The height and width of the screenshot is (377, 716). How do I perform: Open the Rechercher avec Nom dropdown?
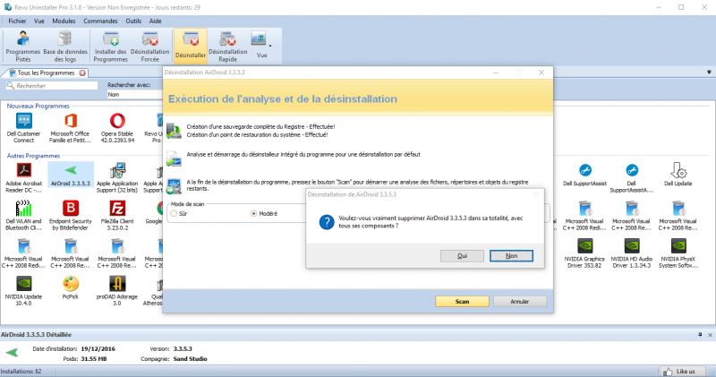[x=134, y=94]
